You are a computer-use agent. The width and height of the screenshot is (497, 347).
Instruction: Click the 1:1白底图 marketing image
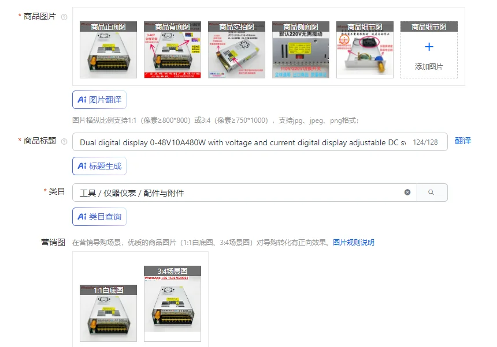pos(109,313)
